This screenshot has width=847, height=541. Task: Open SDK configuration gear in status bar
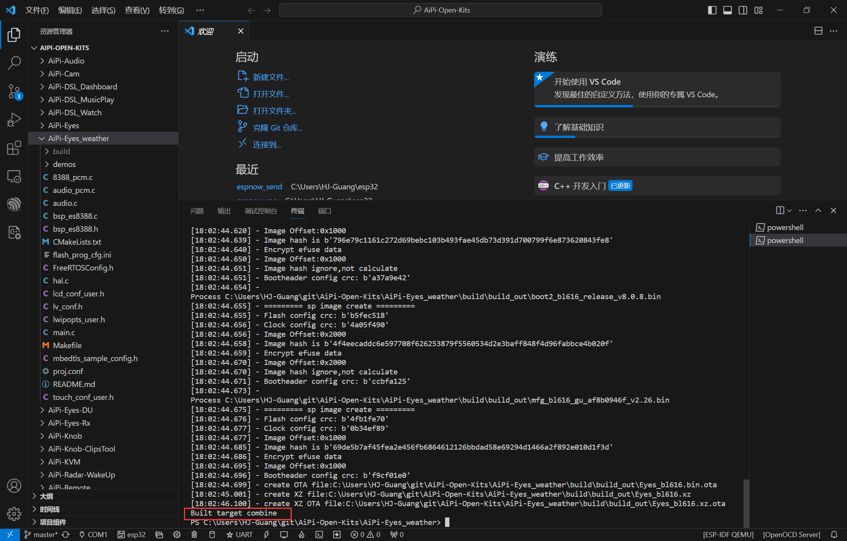pos(177,534)
